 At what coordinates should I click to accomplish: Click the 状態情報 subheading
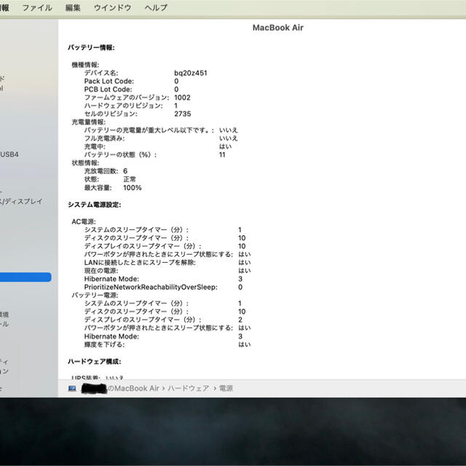tap(85, 163)
